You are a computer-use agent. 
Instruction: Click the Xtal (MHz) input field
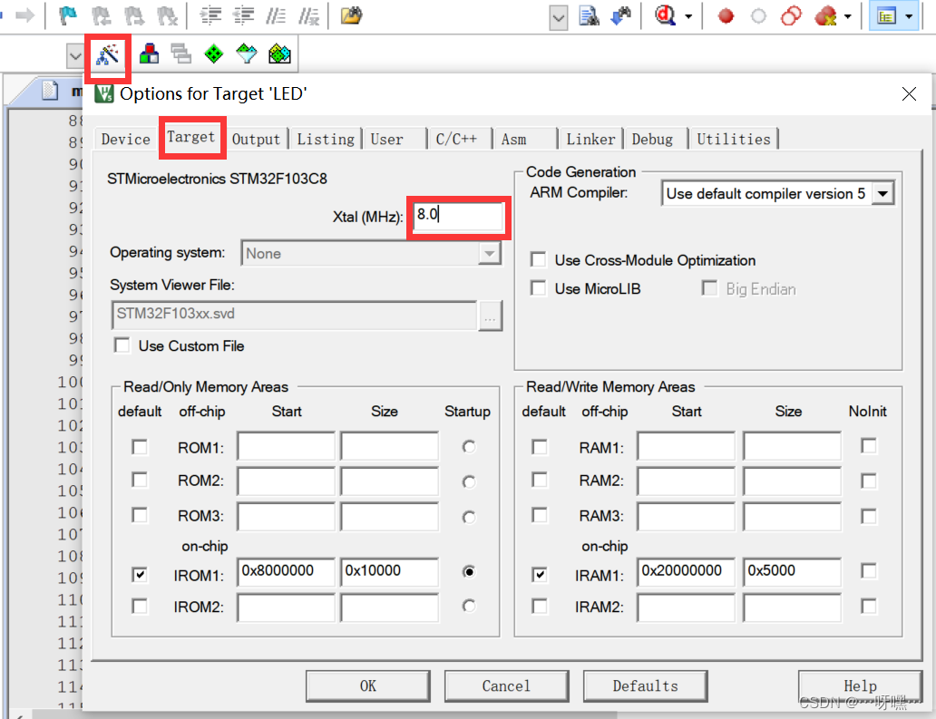pos(458,216)
